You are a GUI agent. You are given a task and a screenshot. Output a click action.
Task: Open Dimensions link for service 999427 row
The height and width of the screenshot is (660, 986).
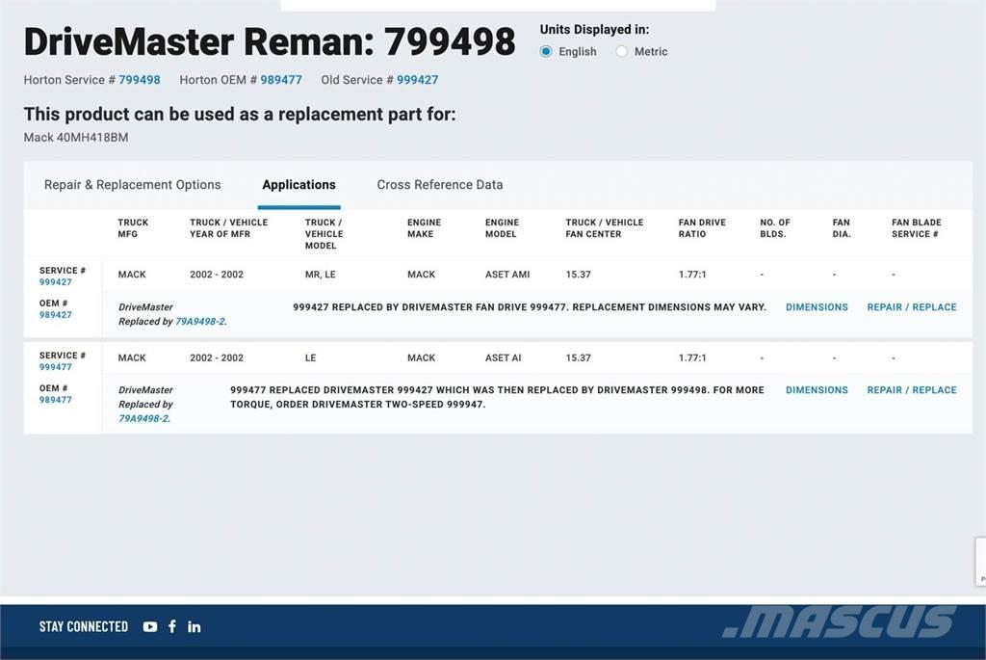(x=817, y=307)
